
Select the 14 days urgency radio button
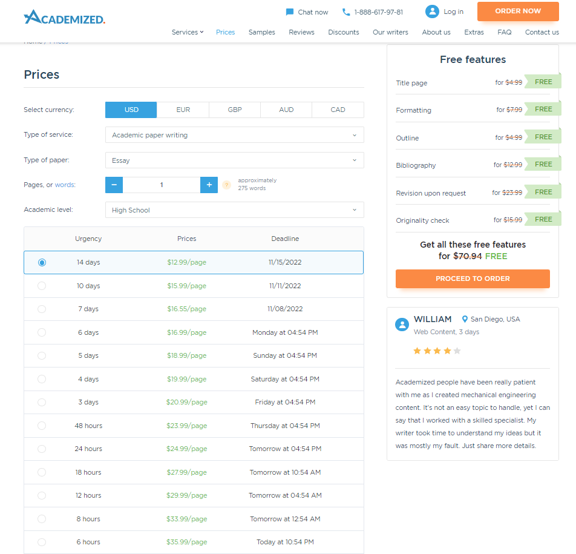[x=42, y=263]
